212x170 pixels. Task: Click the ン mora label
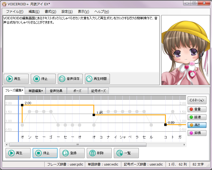pyautogui.click(x=29, y=137)
